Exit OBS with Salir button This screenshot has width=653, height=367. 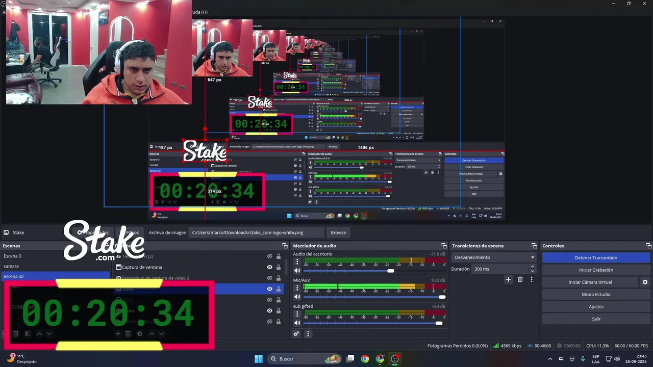[x=596, y=319]
